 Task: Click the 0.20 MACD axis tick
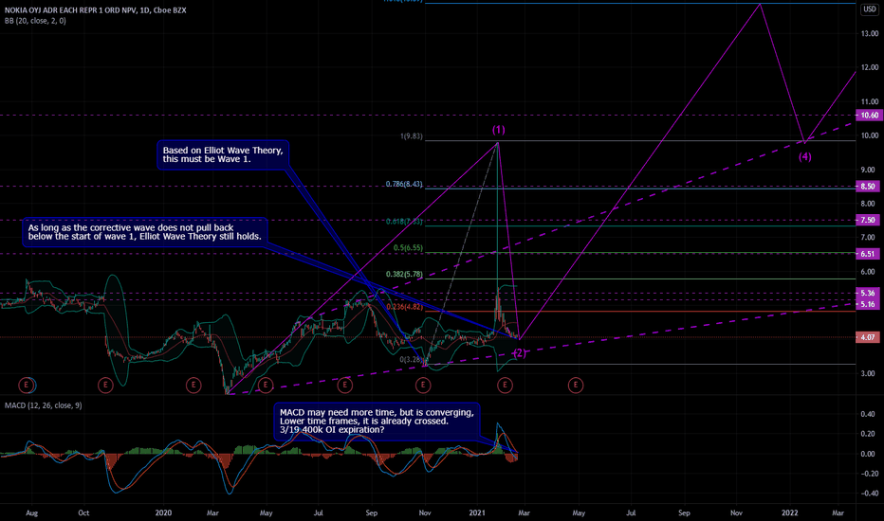point(868,434)
